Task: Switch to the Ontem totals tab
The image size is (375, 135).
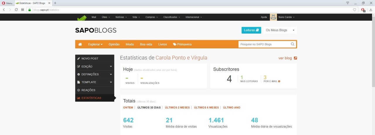Action: (x=128, y=107)
